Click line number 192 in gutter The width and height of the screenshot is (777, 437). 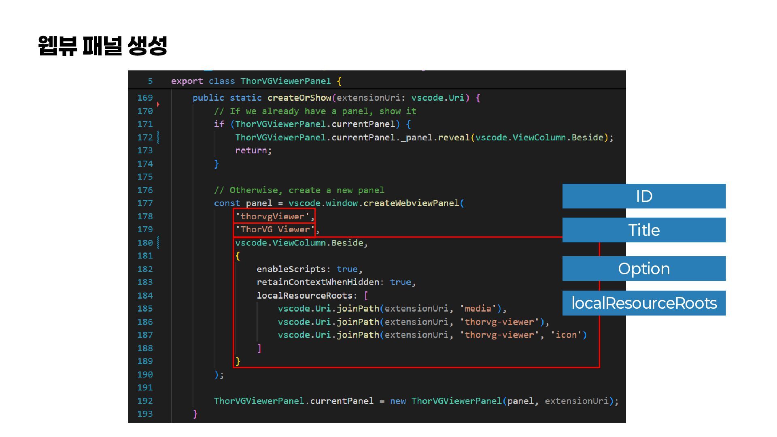[145, 401]
